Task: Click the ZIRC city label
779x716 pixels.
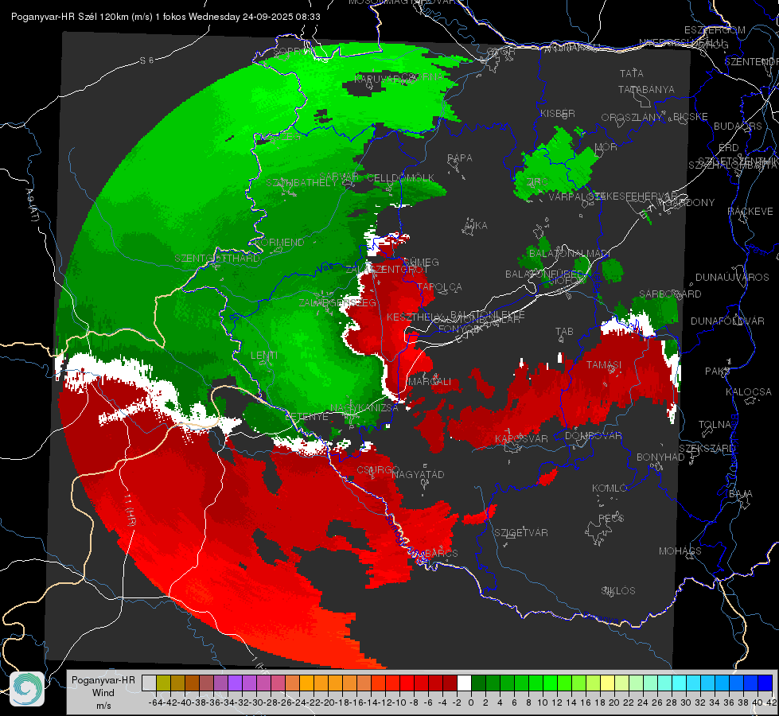Action: pyautogui.click(x=537, y=182)
